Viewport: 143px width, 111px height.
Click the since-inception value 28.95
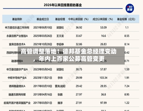(x=104, y=86)
